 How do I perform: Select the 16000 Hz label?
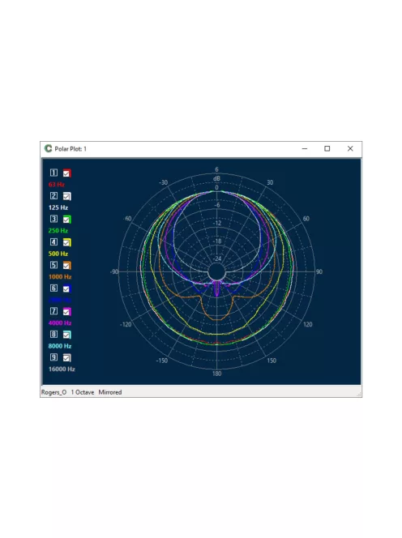[62, 369]
